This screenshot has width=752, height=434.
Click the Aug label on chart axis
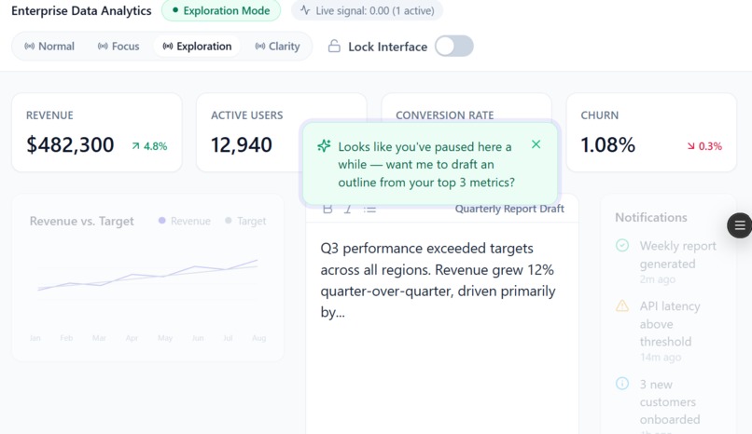tap(259, 338)
